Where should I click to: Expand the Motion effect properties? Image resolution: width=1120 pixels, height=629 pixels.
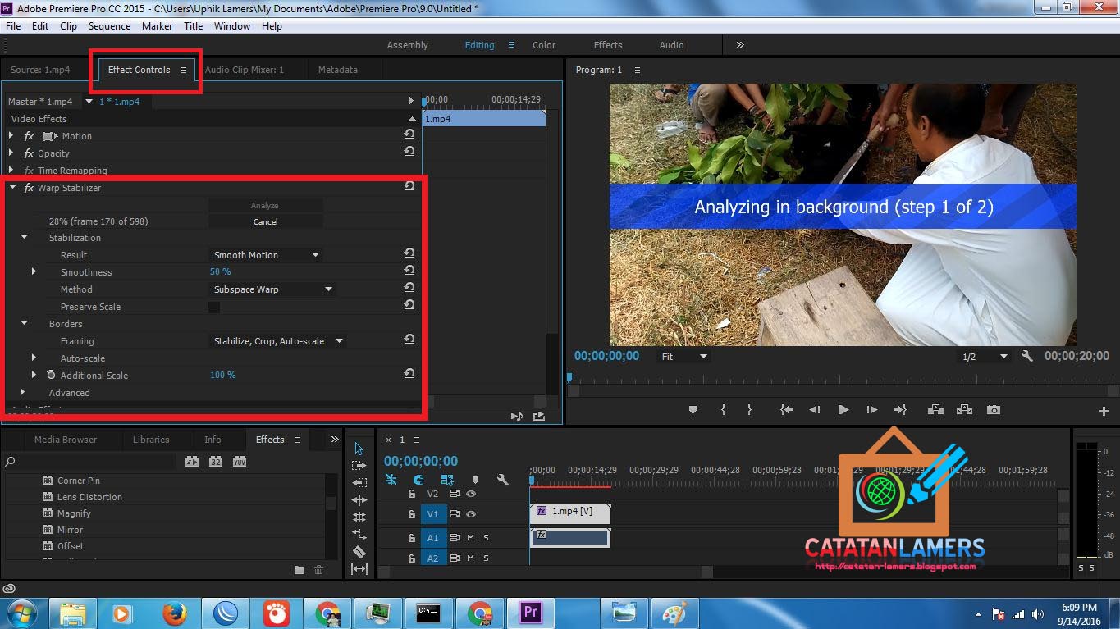tap(11, 136)
